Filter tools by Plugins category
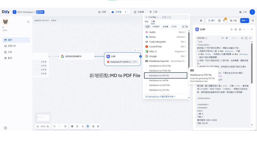The height and width of the screenshot is (145, 257). [156, 27]
